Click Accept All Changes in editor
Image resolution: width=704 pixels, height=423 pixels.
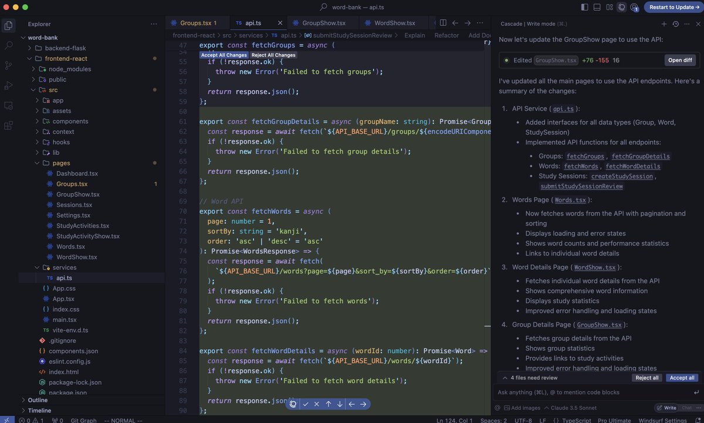[x=224, y=55]
